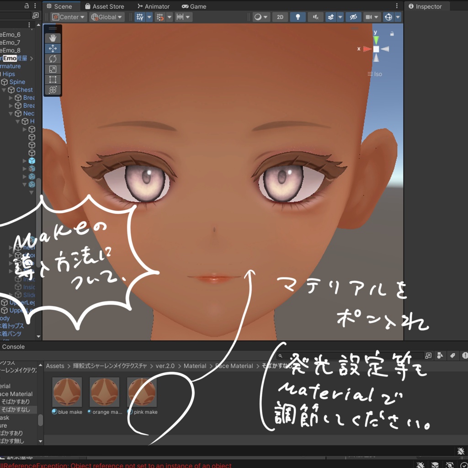Switch Iso projection label

click(x=375, y=74)
